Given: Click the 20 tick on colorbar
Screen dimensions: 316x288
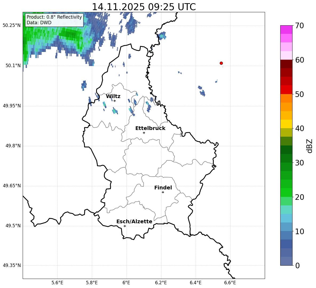Looking at the screenshot, I should (299, 197).
